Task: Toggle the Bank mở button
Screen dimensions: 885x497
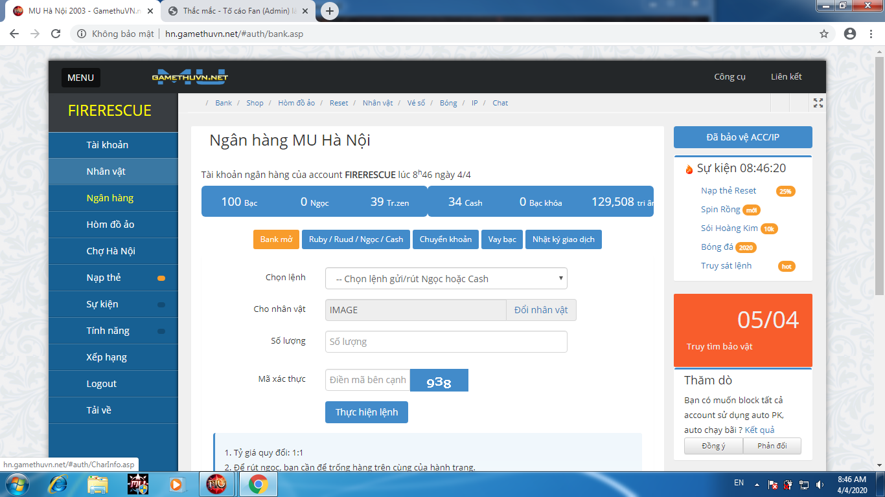Action: (x=277, y=239)
